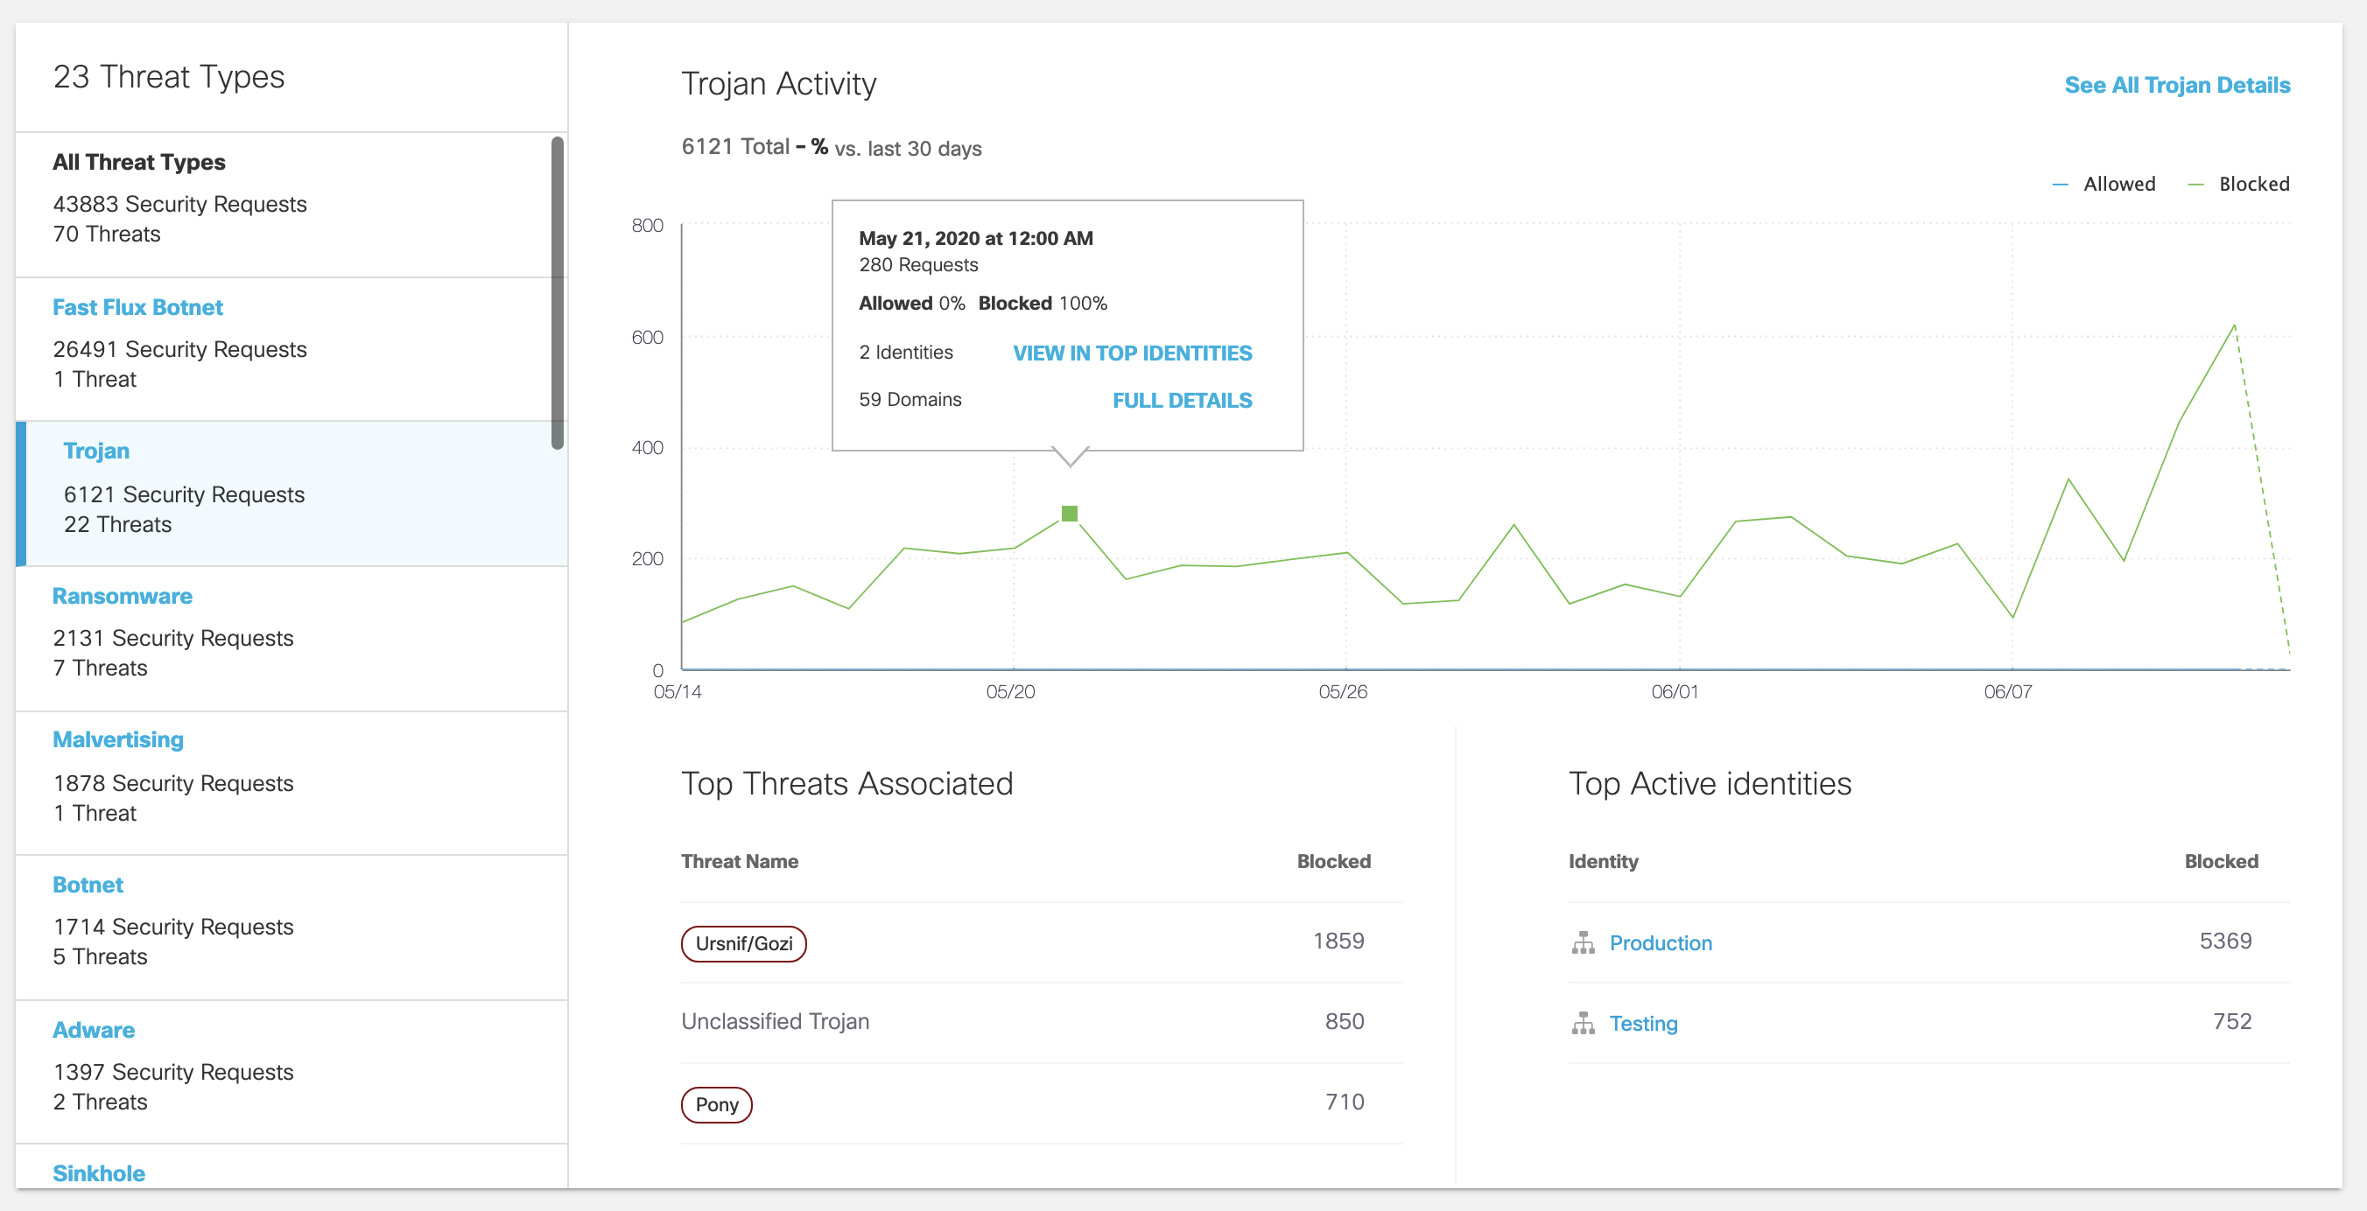Click 43883 Security Requests text
This screenshot has width=2367, height=1211.
coord(179,204)
